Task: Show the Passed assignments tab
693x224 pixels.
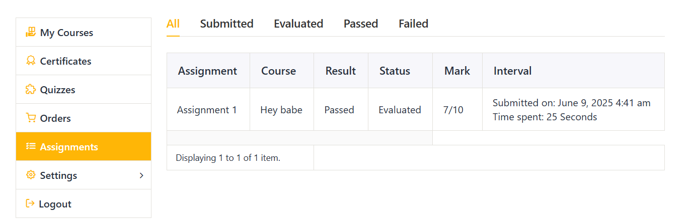Action: coord(361,24)
